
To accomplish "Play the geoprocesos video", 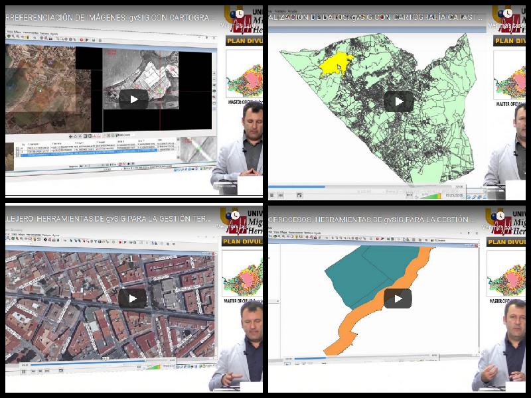I will pos(398,298).
